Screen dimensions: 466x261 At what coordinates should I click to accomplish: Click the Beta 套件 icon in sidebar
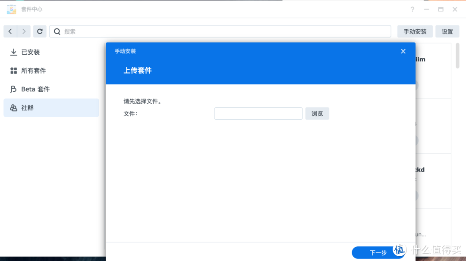click(12, 89)
